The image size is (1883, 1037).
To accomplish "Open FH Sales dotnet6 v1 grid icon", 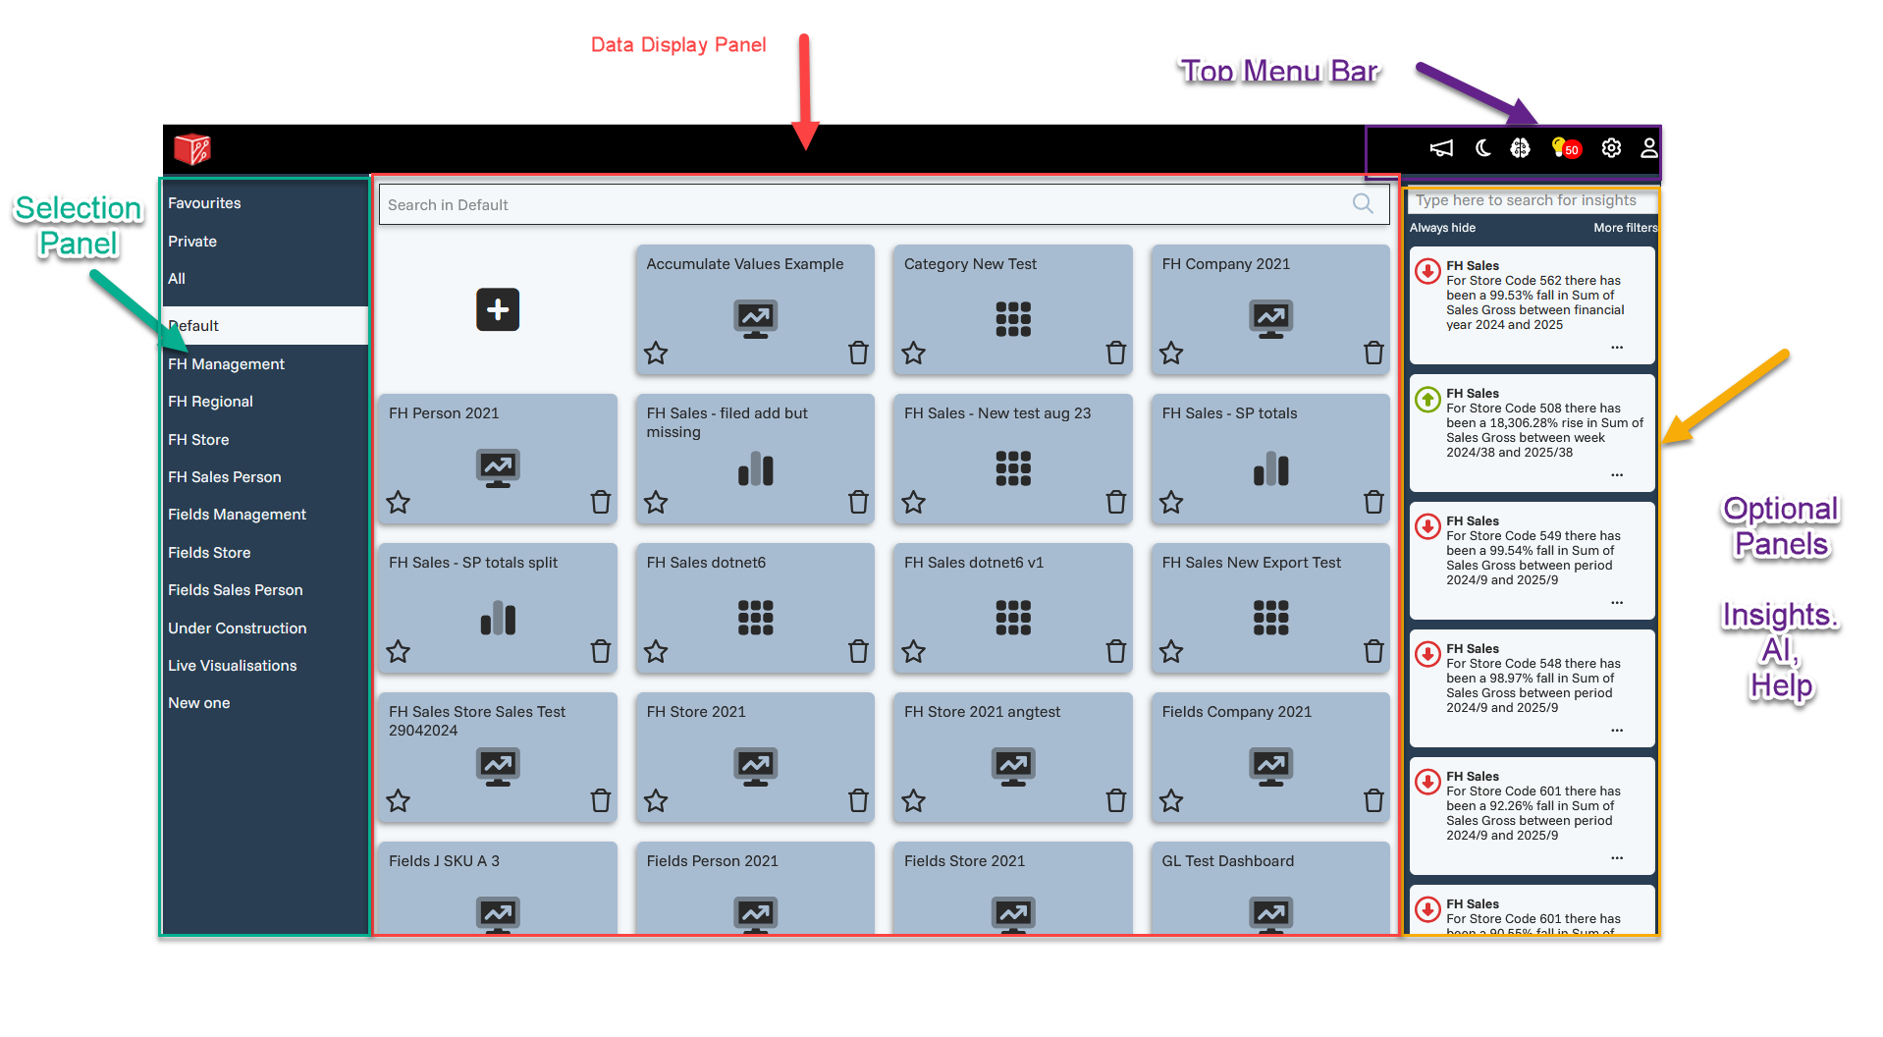I will click(1013, 618).
